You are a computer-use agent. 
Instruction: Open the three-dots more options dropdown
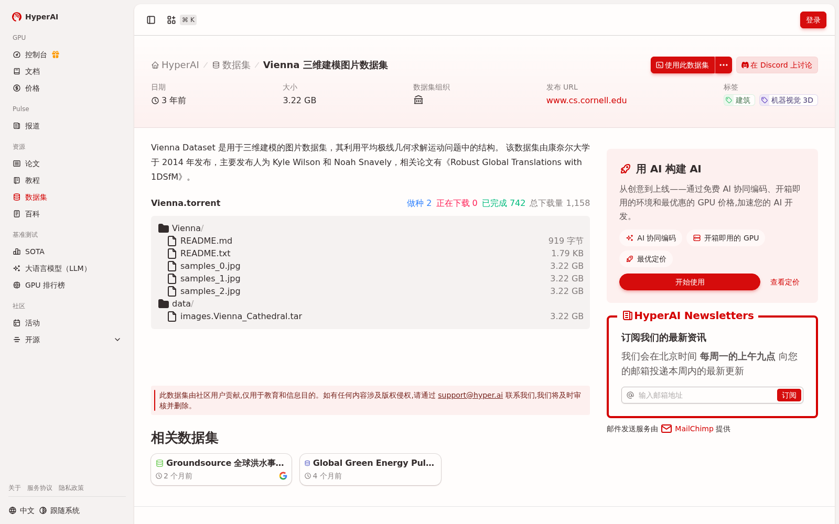[724, 65]
